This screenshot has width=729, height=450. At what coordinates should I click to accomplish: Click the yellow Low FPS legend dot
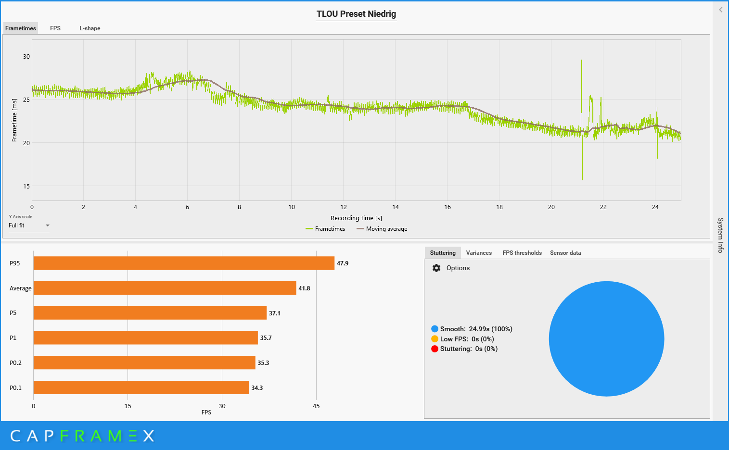(435, 339)
